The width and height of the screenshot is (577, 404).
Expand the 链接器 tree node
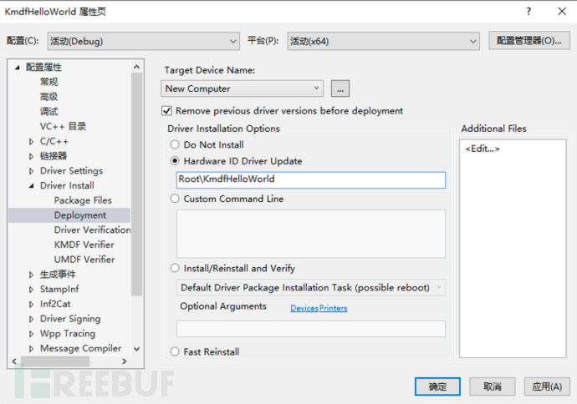click(31, 156)
